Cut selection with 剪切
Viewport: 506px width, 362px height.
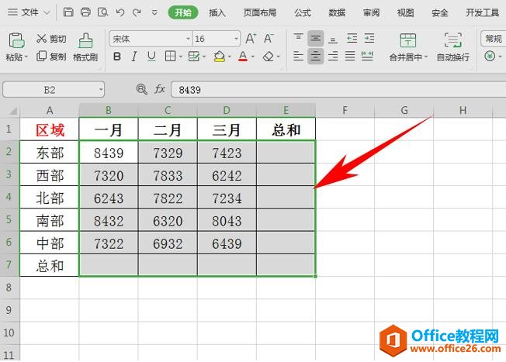pos(51,39)
